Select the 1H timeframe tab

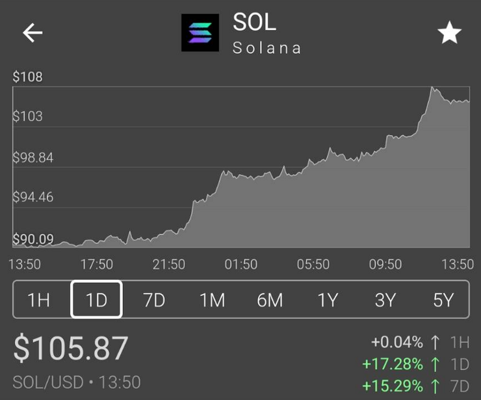(39, 300)
